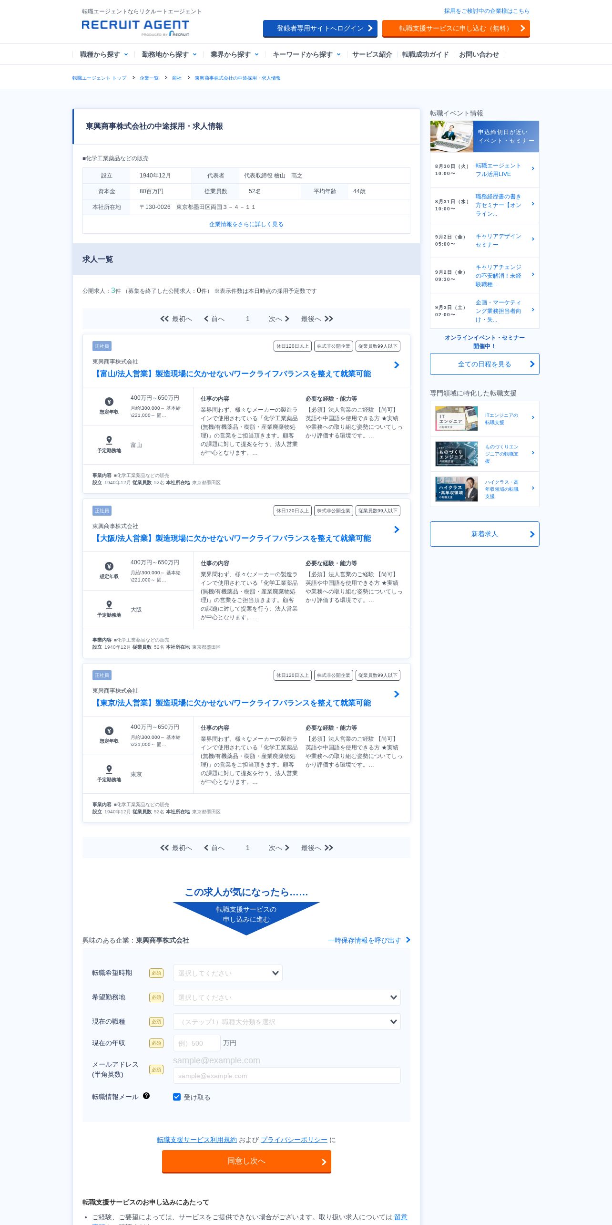Click the location pin icon in 富山 card
The height and width of the screenshot is (1225, 612).
coord(109,440)
